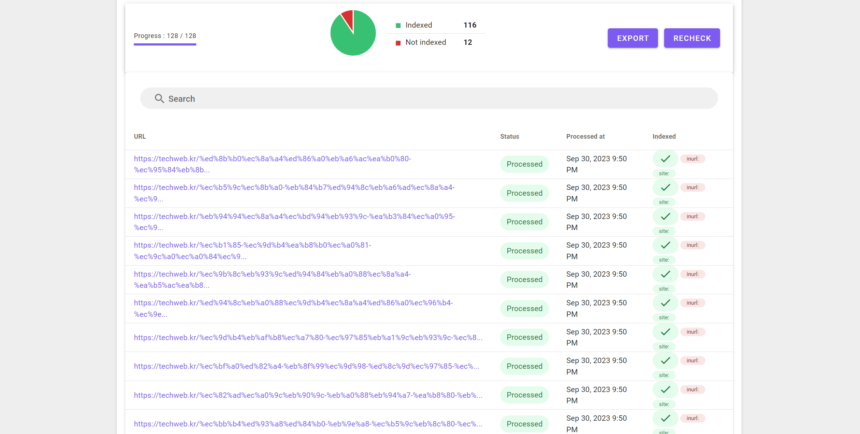Click the inurl: chip in %ec%9d%b4 row
This screenshot has height=434, width=860.
[x=692, y=332]
